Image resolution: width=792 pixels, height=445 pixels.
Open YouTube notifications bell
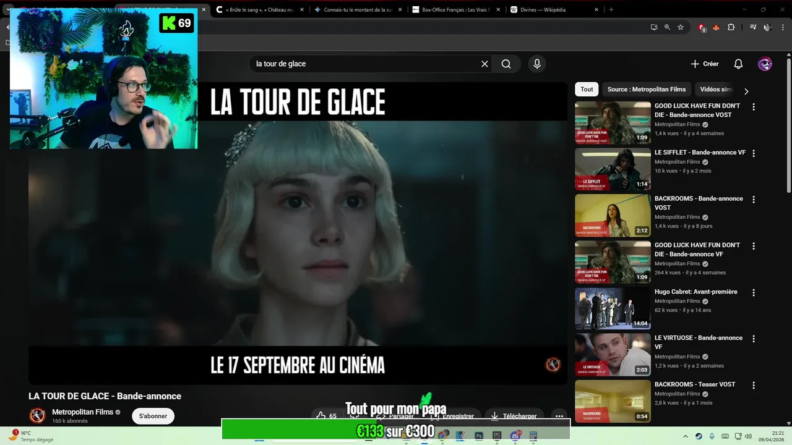pyautogui.click(x=738, y=64)
